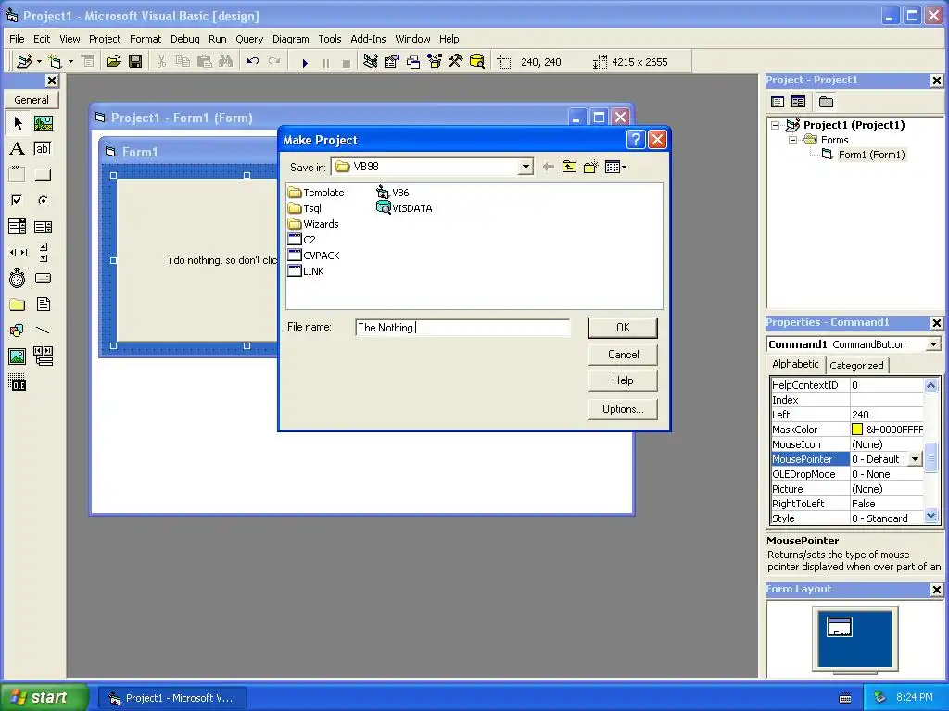Open the Add-Ins menu
The width and height of the screenshot is (949, 711).
[368, 39]
